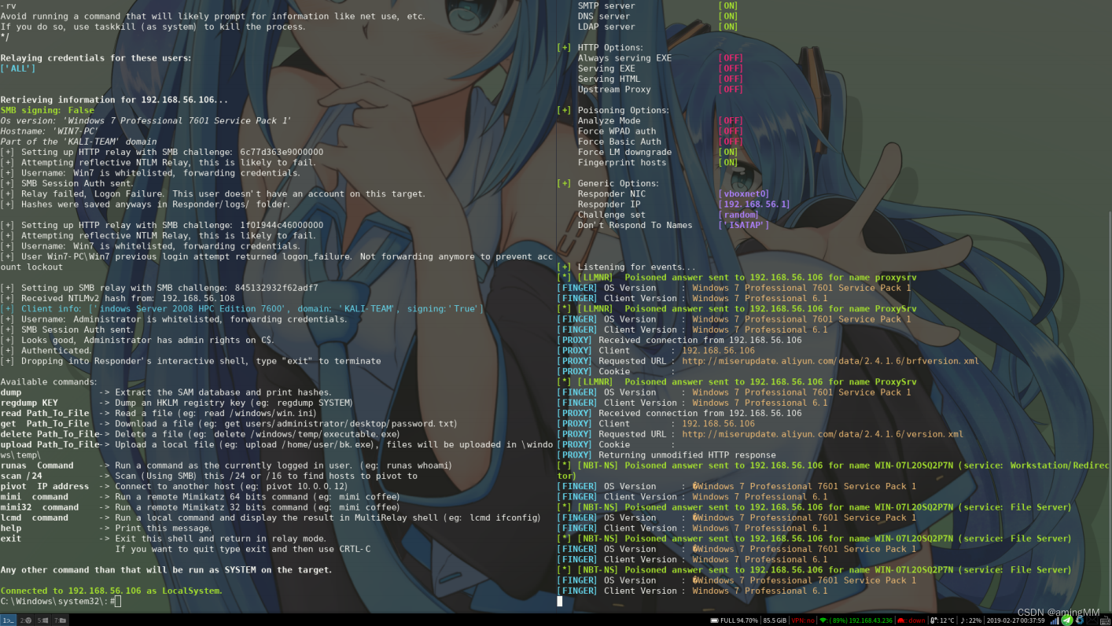Click the battery FULL 94.70% status
The image size is (1112, 626).
click(735, 620)
